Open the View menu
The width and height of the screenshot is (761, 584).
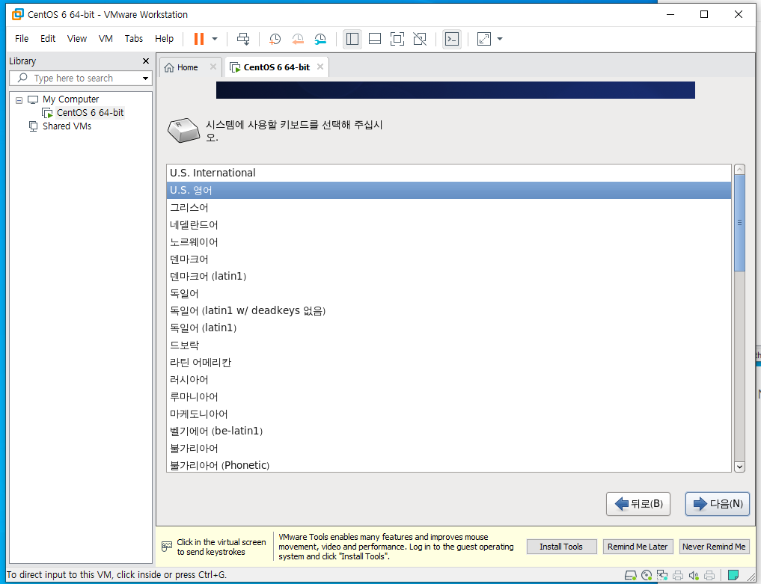(76, 39)
